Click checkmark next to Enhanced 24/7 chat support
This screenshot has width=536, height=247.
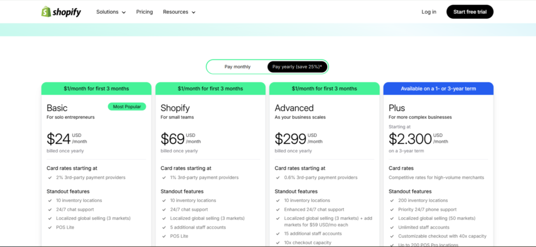coord(278,210)
